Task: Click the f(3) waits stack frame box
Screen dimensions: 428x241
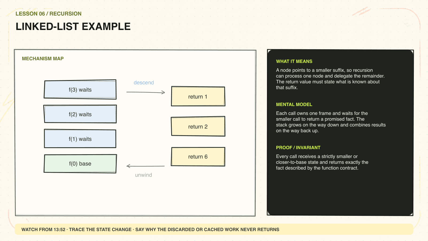Action: [x=80, y=89]
